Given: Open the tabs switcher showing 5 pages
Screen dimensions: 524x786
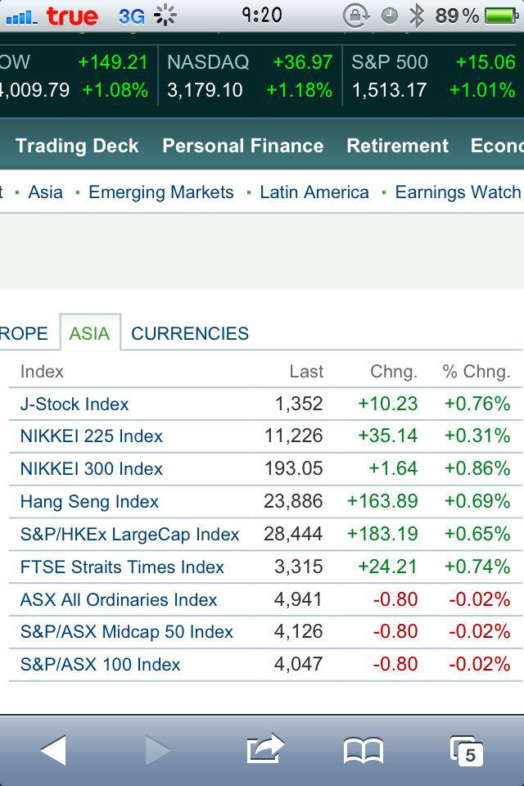Looking at the screenshot, I should [467, 750].
